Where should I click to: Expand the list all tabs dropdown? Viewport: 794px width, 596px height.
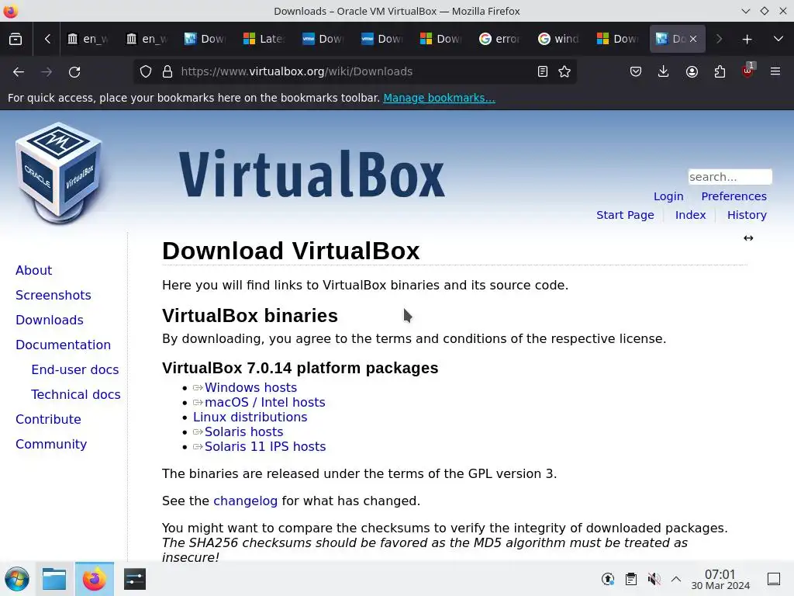pyautogui.click(x=778, y=39)
